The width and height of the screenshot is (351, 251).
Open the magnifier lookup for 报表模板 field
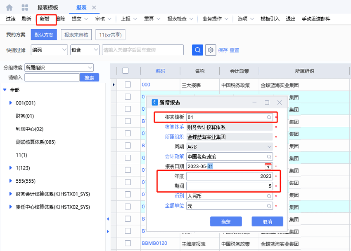268,118
